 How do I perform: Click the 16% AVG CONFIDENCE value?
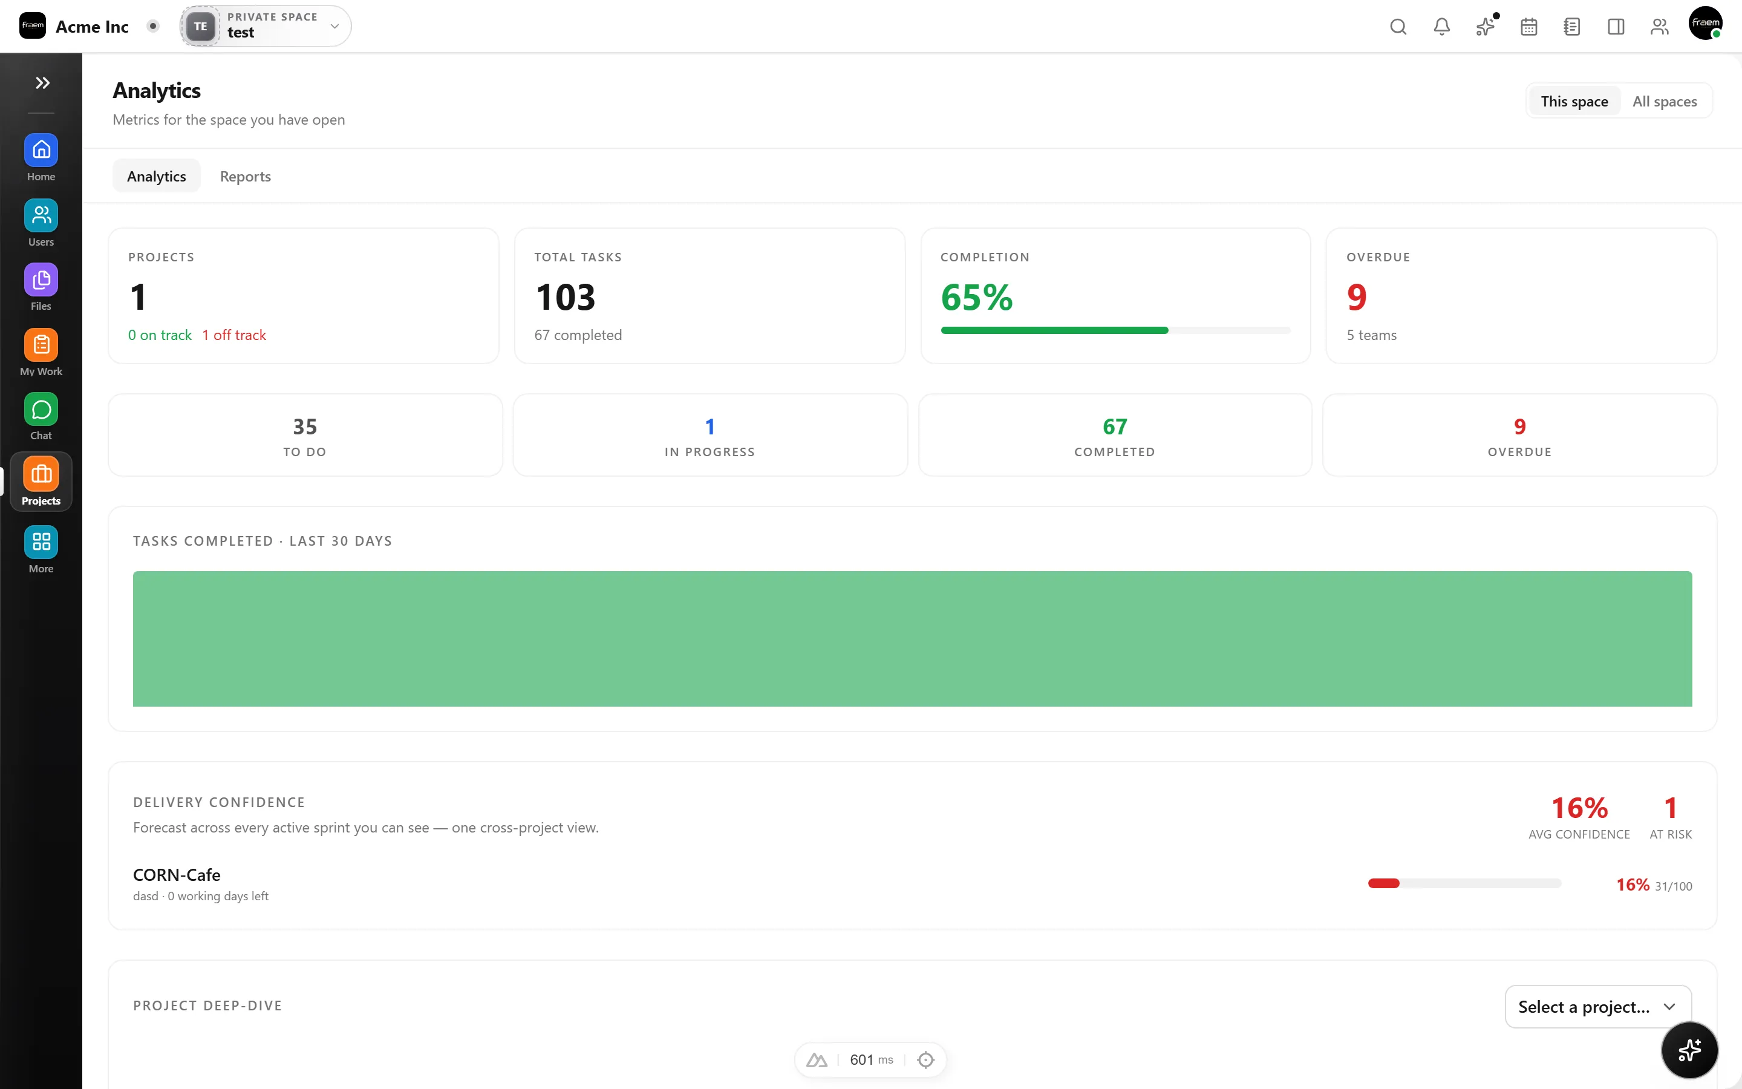coord(1579,808)
